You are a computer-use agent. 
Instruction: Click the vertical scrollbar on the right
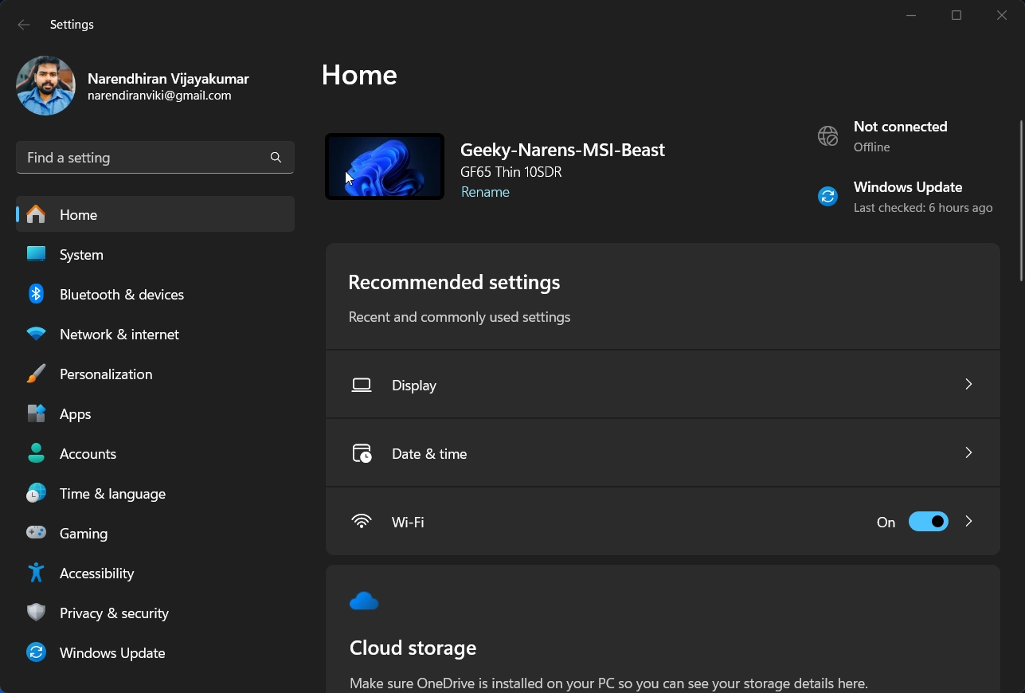1022,201
